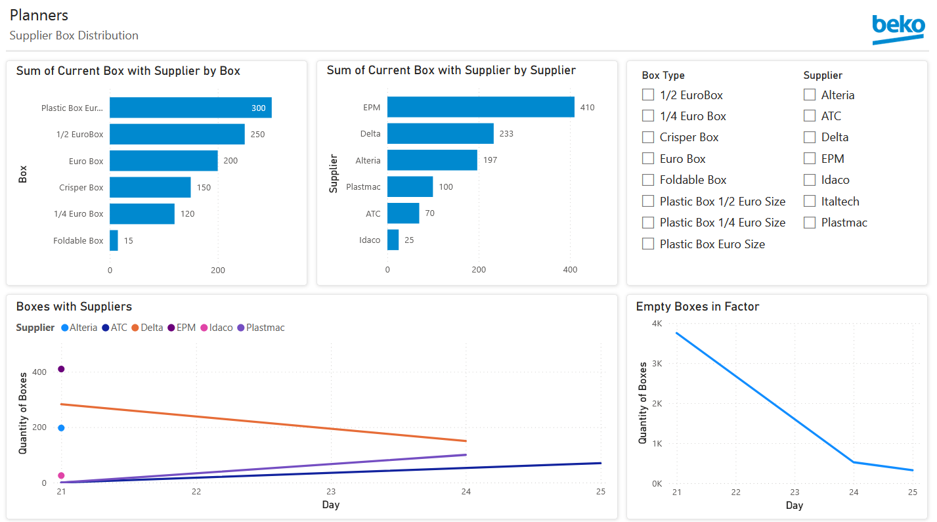This screenshot has height=522, width=937.
Task: Click the 1/4 Euro Box bar
Action: [142, 213]
